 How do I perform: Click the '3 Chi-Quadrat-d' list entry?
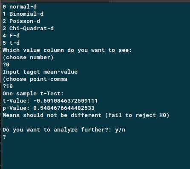[28, 29]
